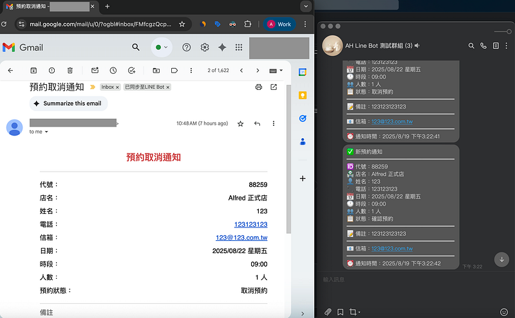Collapse the Gmail side panel chevron
The width and height of the screenshot is (515, 318).
(303, 314)
